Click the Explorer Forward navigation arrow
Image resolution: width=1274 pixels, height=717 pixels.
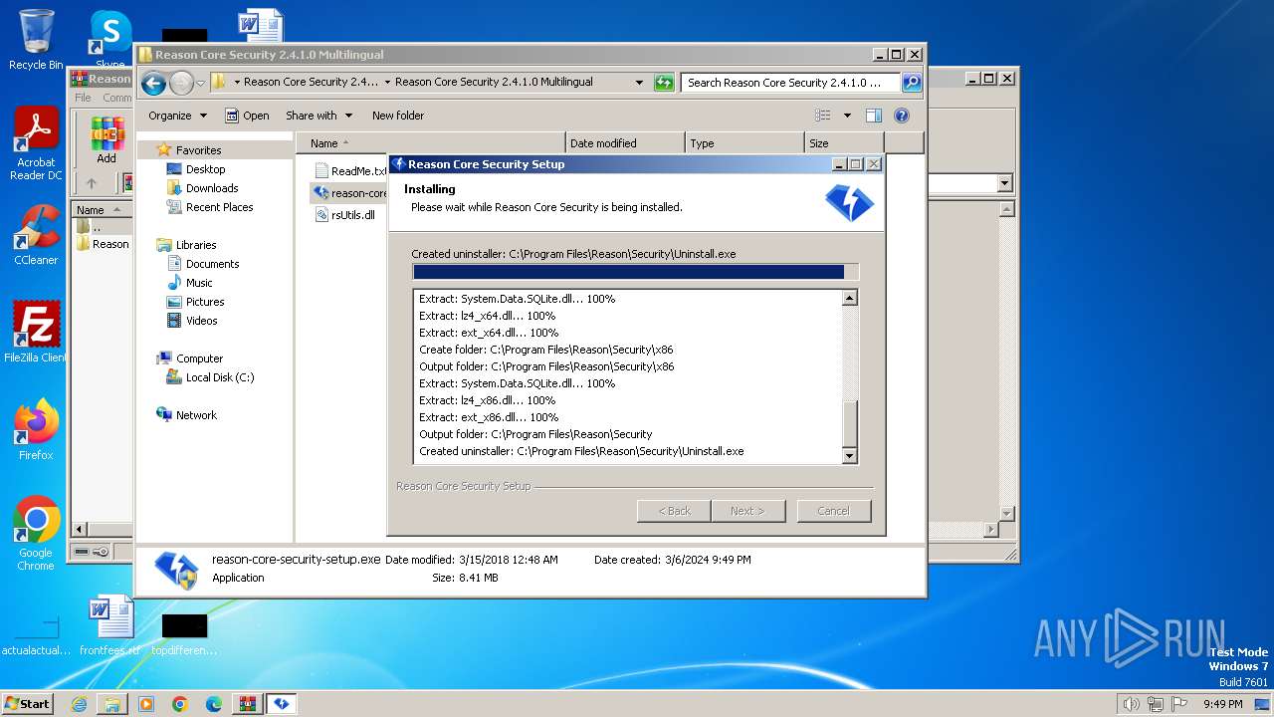point(181,83)
